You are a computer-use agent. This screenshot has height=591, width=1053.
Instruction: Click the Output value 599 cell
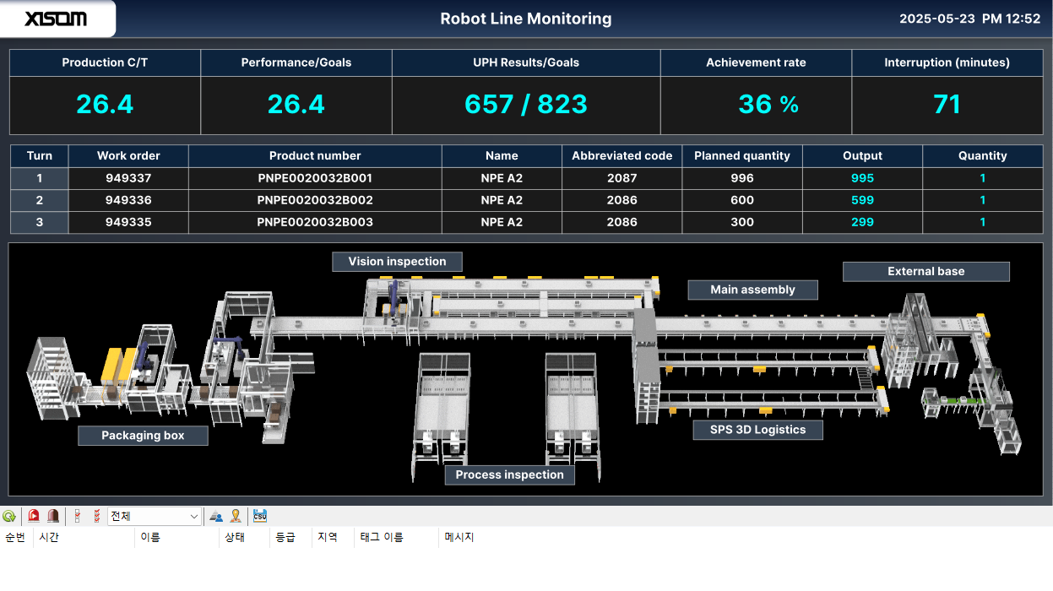pyautogui.click(x=862, y=200)
